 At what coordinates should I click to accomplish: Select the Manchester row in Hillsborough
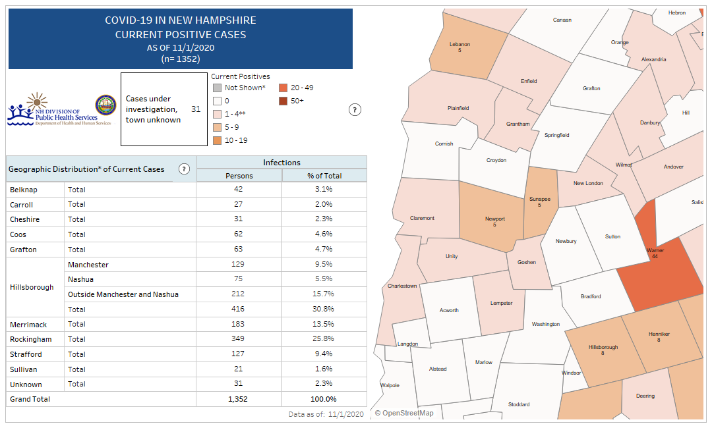pyautogui.click(x=88, y=265)
